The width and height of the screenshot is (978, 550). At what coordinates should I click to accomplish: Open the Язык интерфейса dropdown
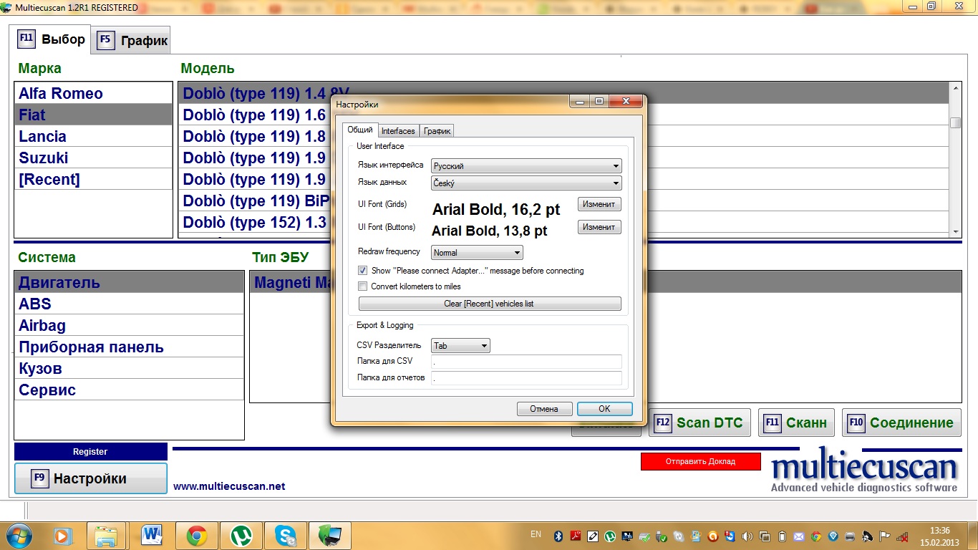click(x=526, y=165)
